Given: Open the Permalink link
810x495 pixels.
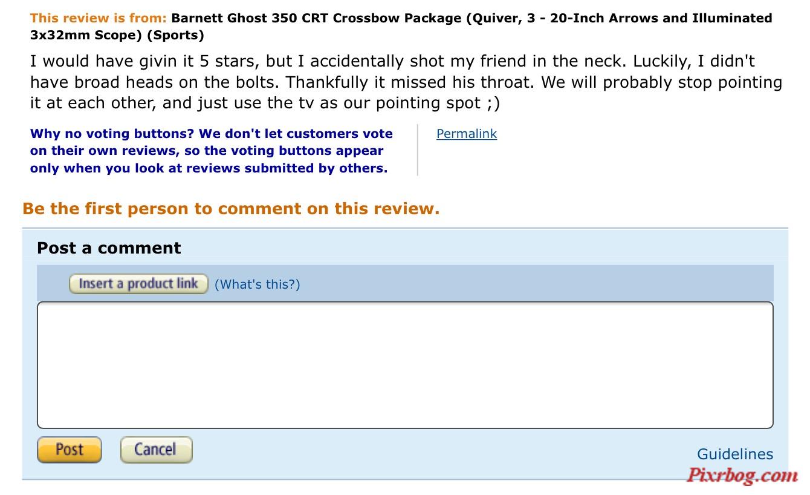Looking at the screenshot, I should click(x=467, y=134).
